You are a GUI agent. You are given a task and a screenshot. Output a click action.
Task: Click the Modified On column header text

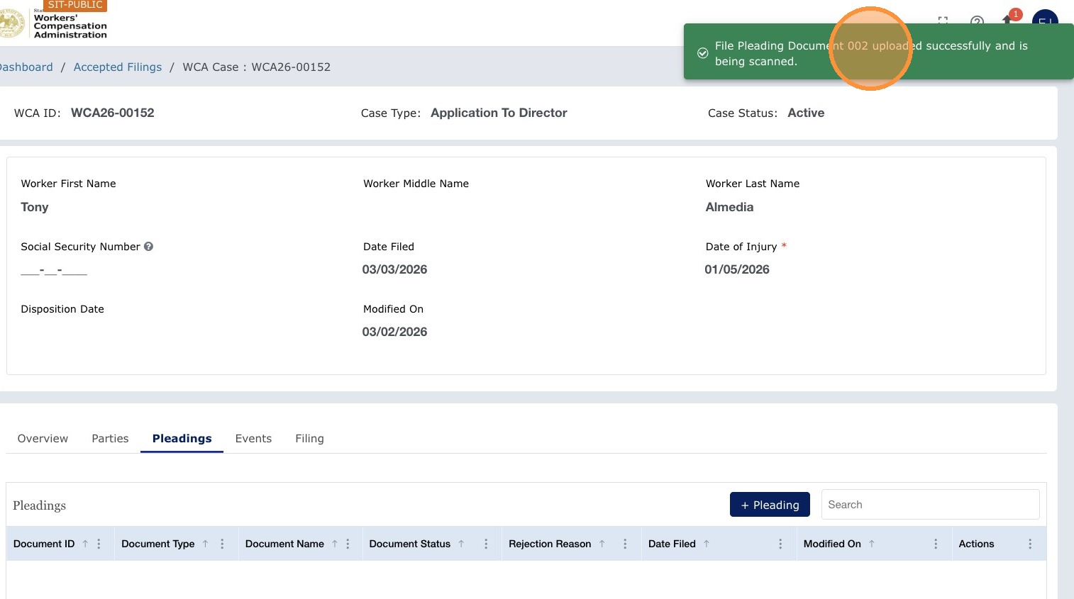pyautogui.click(x=832, y=544)
